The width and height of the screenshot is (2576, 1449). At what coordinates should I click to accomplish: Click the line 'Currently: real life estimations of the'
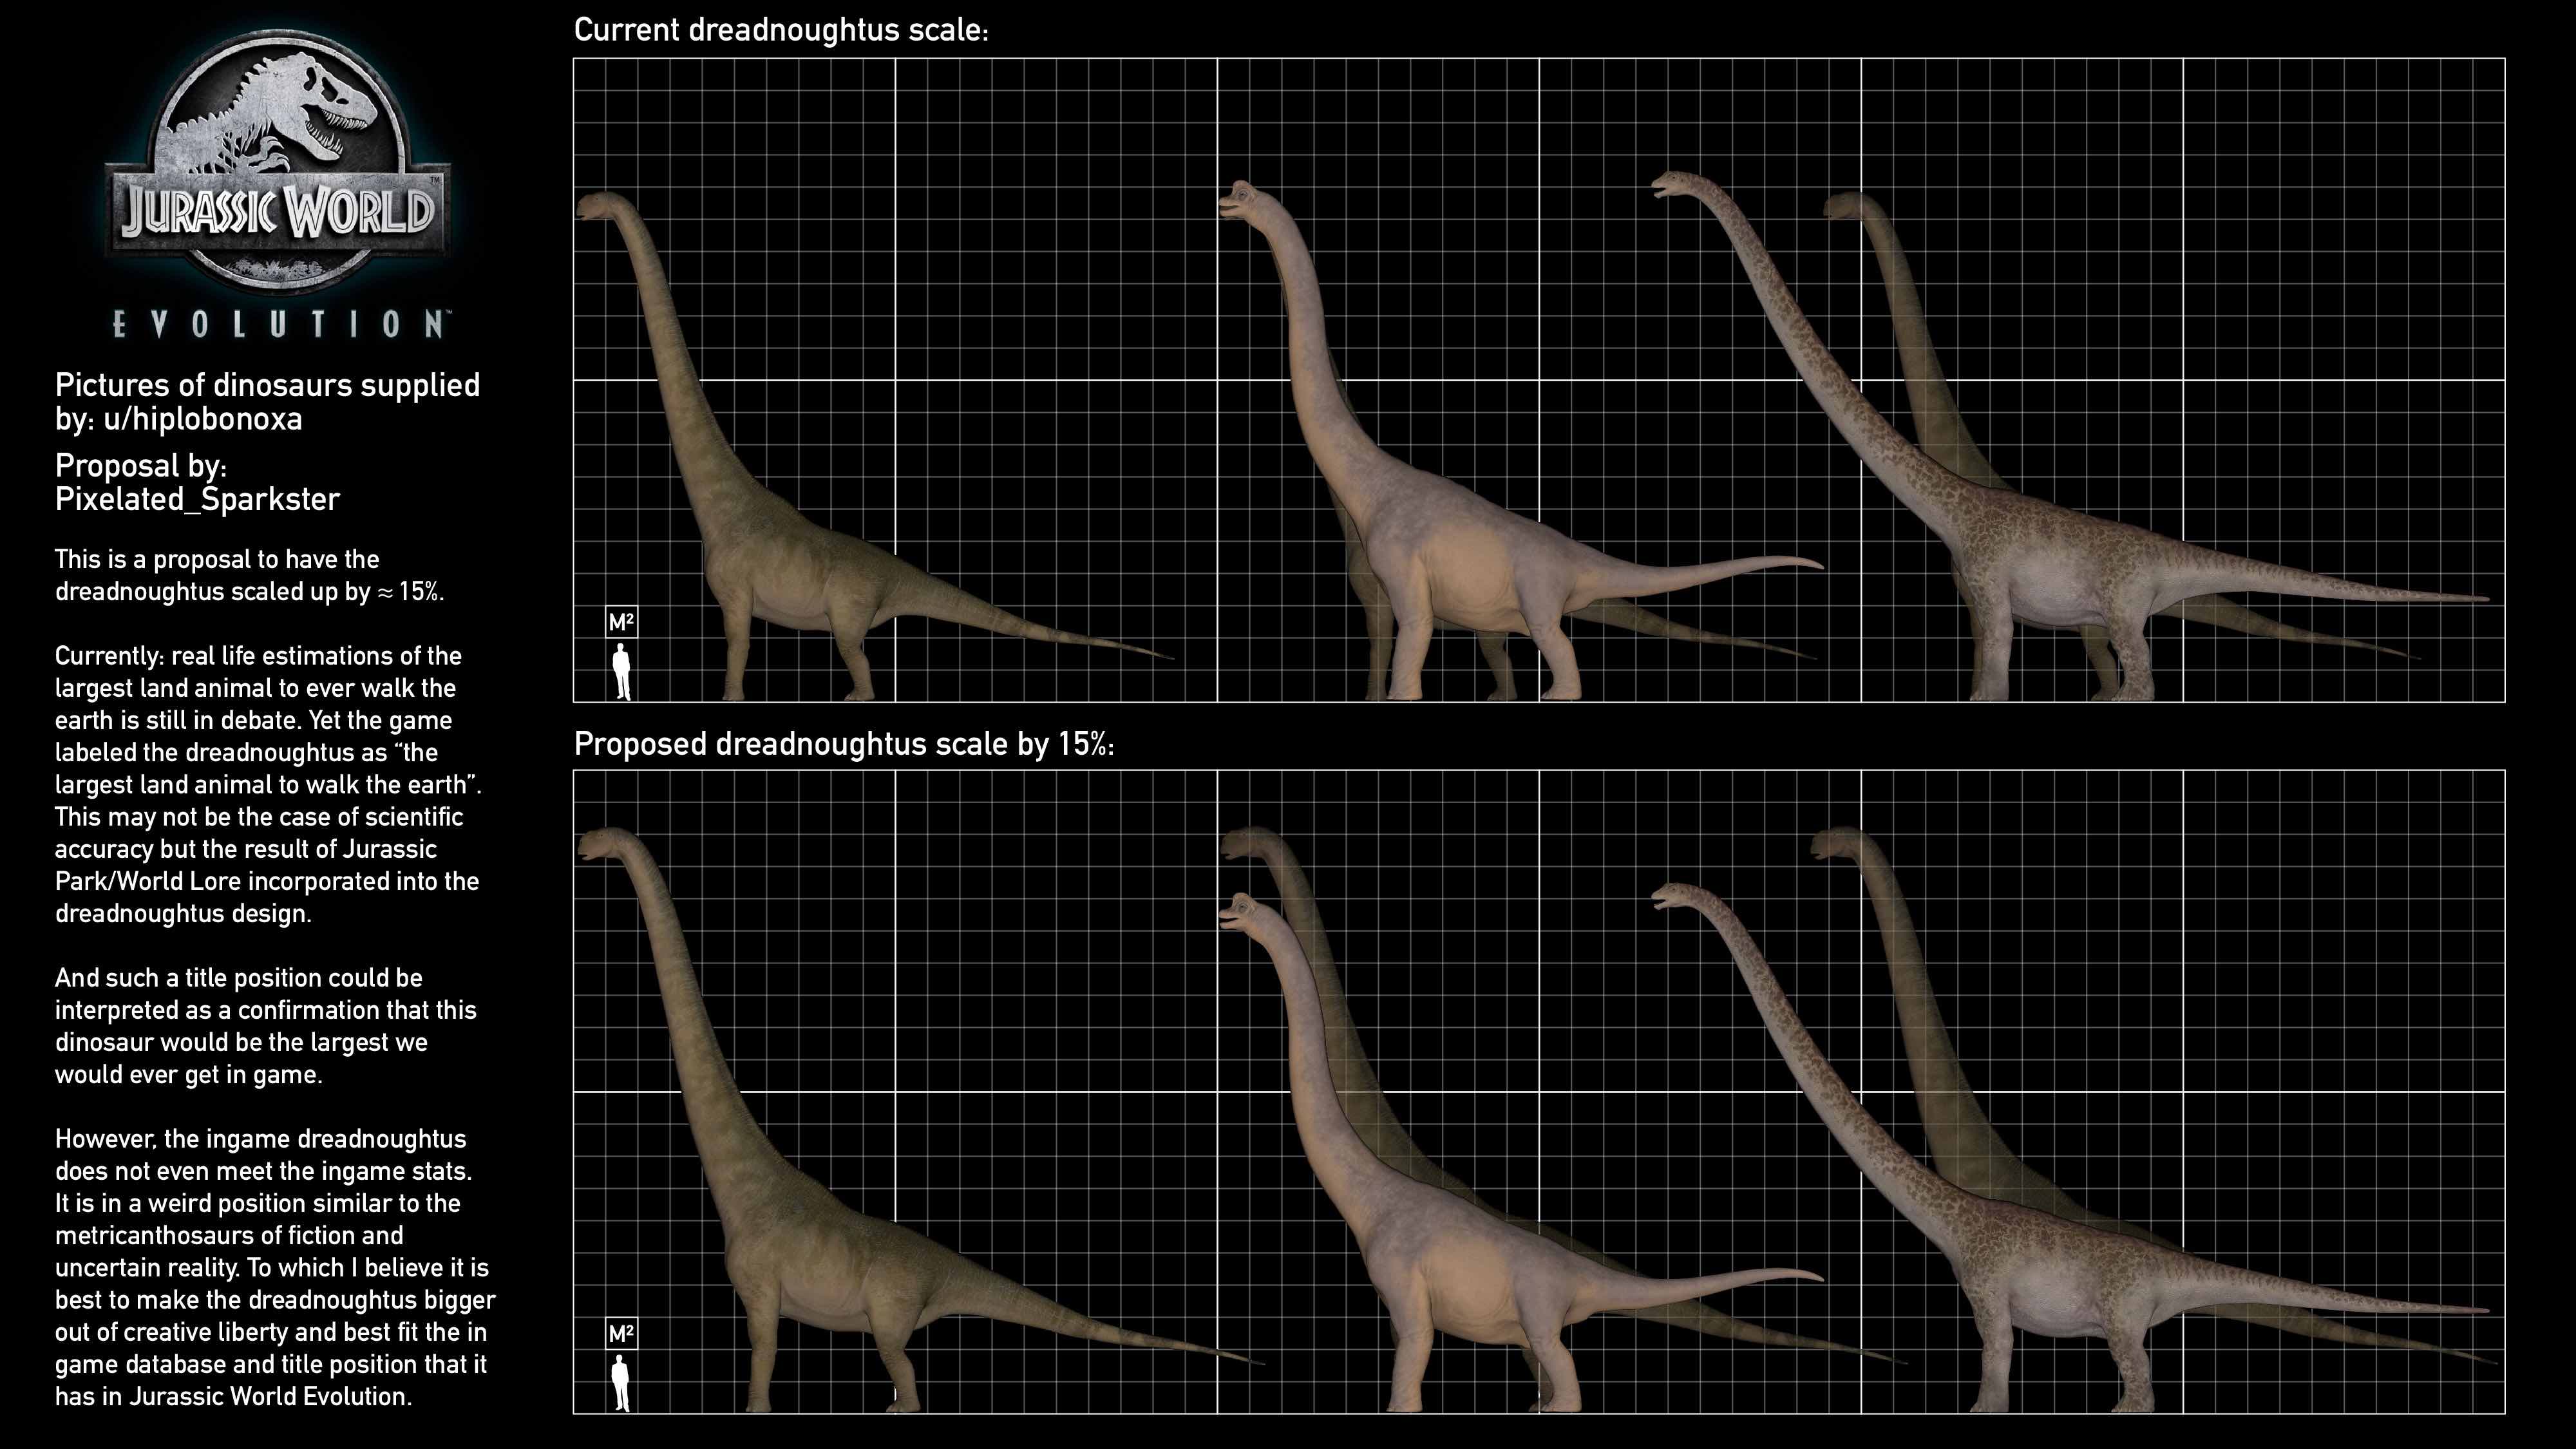coord(258,656)
